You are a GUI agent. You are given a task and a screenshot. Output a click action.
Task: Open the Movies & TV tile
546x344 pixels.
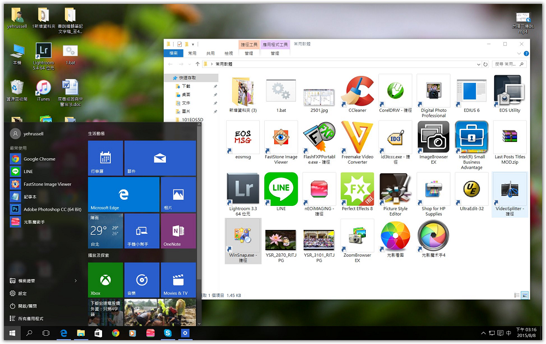click(x=179, y=280)
